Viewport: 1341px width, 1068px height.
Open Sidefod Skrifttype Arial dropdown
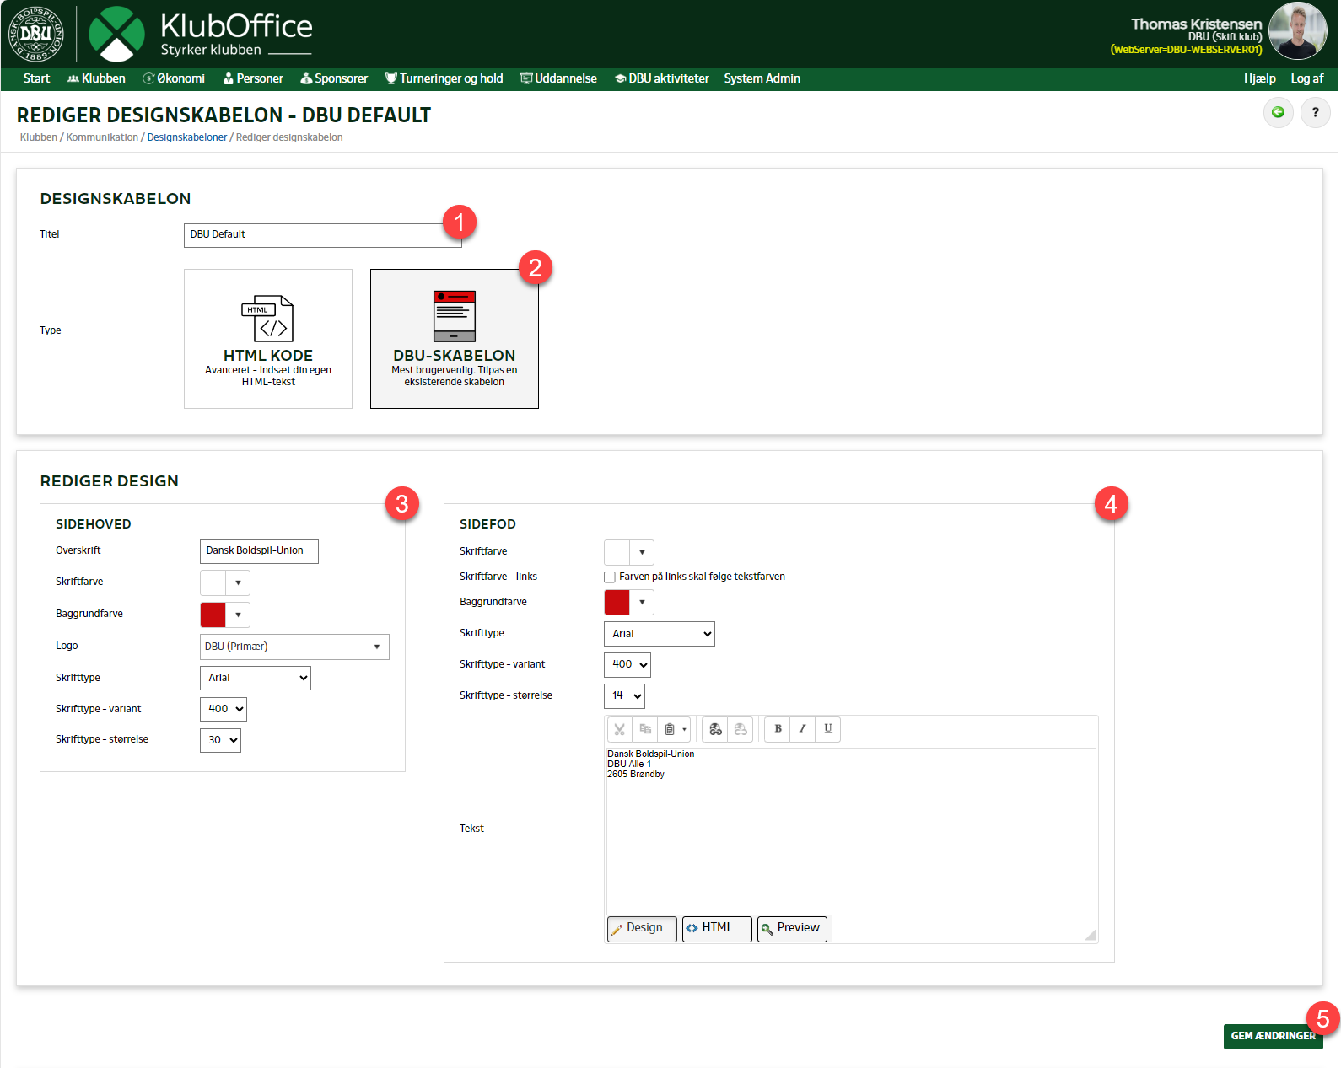pos(660,634)
